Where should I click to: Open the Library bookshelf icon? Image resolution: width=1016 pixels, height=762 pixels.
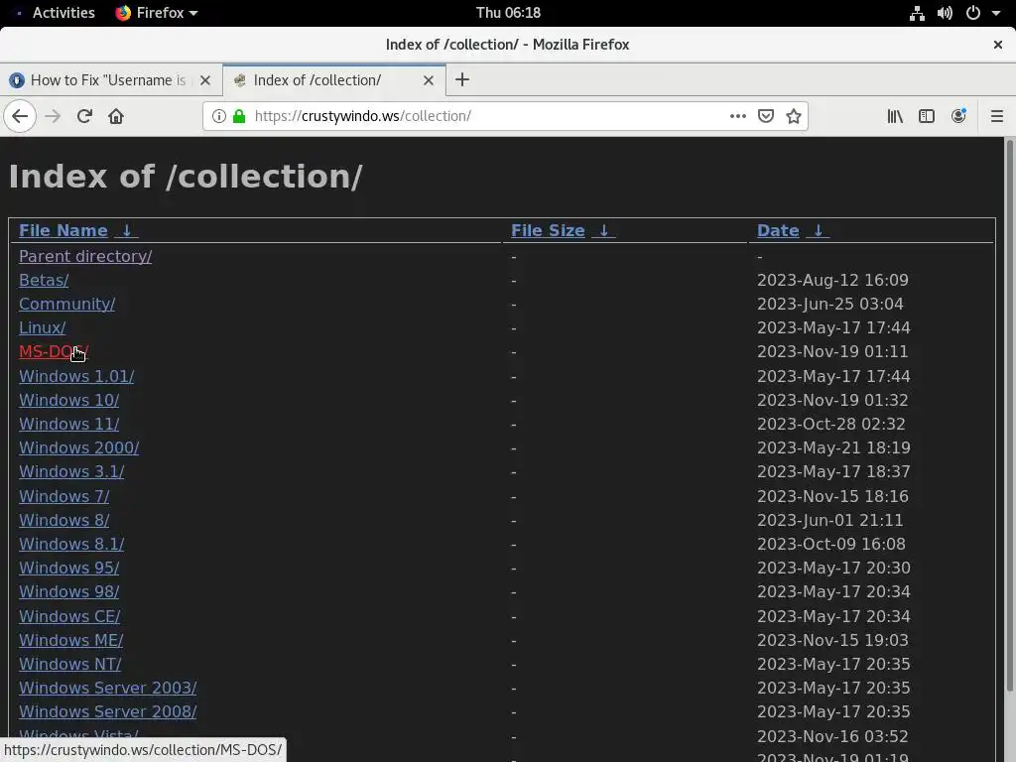pos(895,116)
